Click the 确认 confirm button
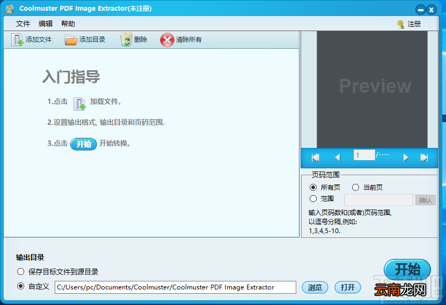The width and height of the screenshot is (446, 305). (426, 200)
